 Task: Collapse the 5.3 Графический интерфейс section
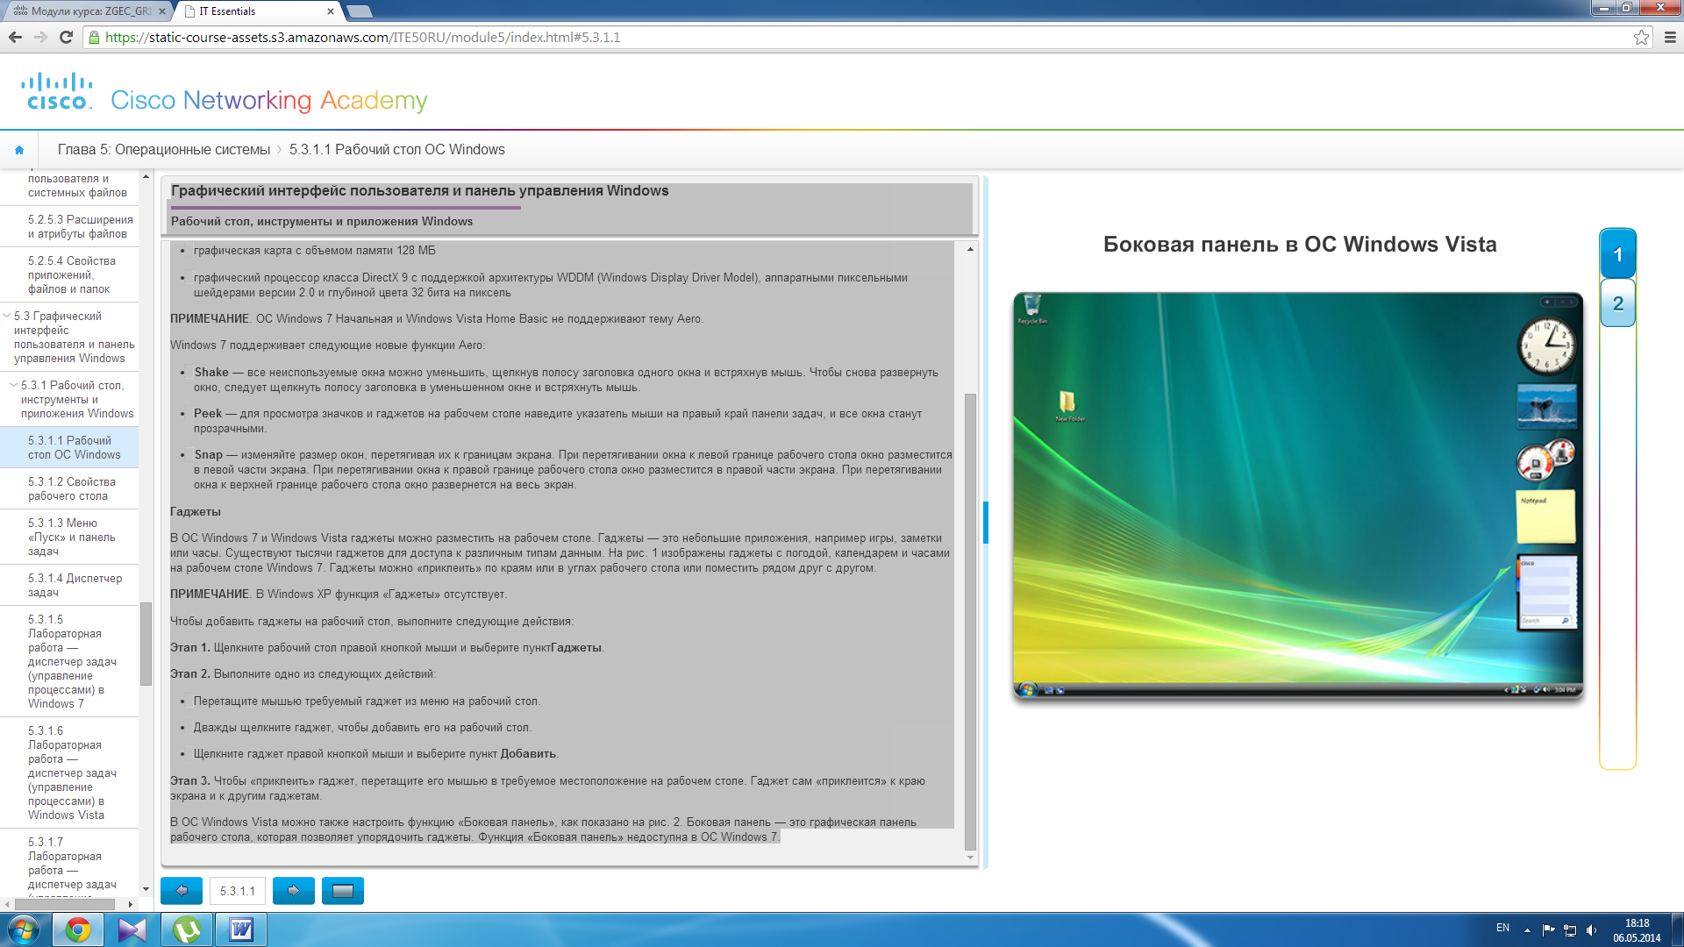7,316
